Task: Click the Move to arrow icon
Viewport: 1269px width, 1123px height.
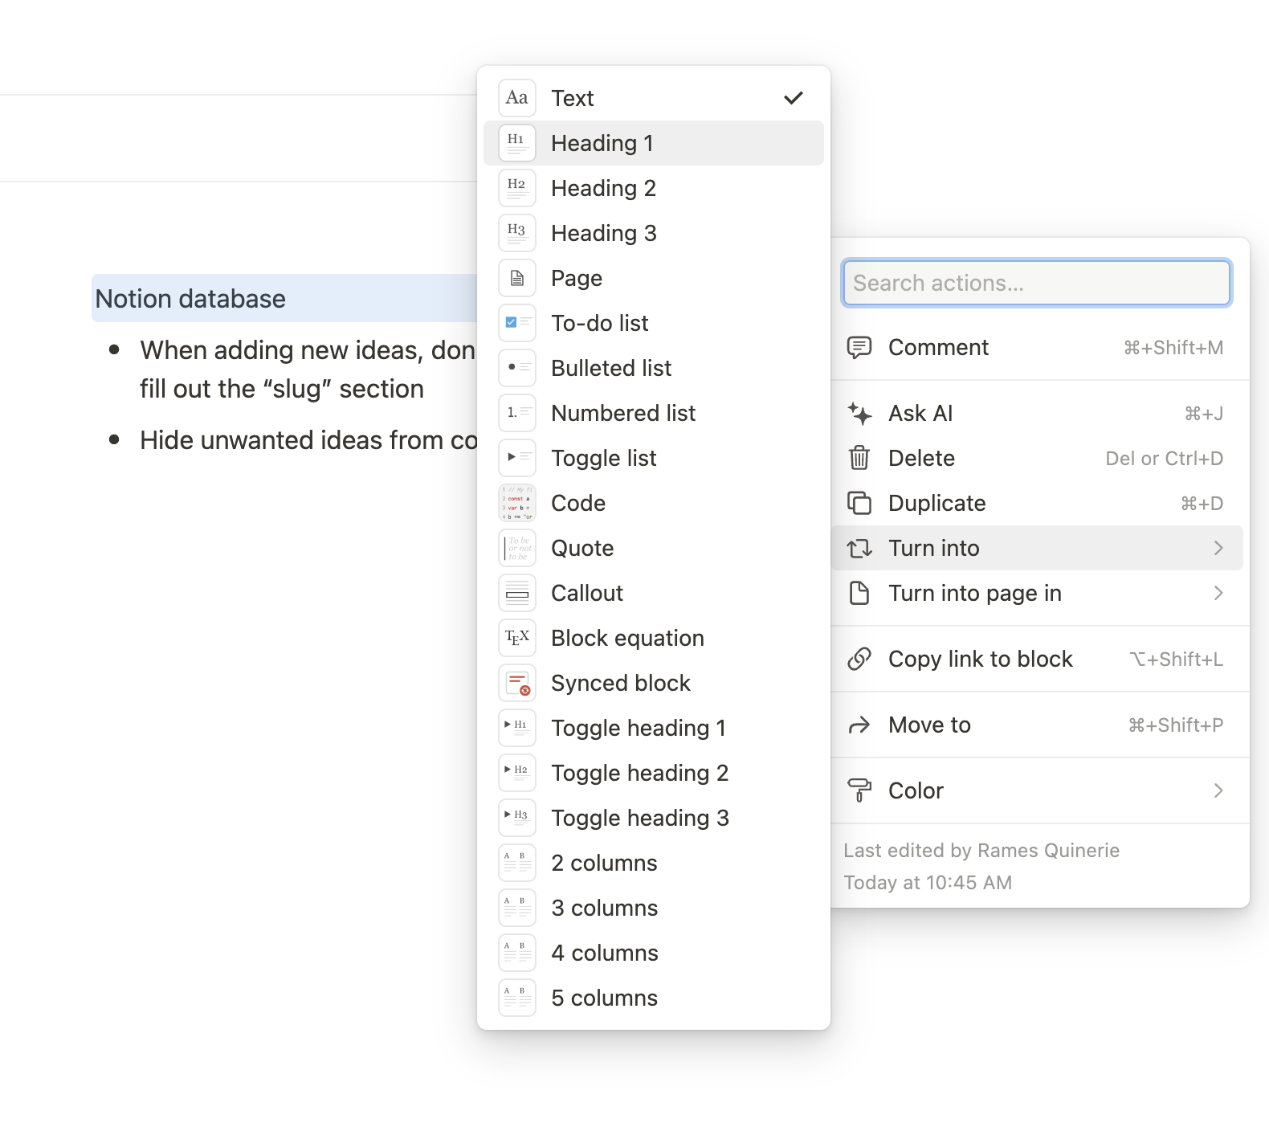Action: pyautogui.click(x=859, y=725)
